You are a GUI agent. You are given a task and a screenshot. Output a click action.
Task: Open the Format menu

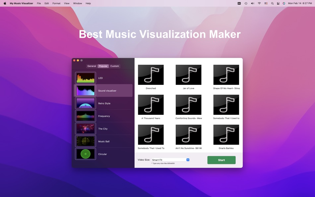tap(56, 3)
